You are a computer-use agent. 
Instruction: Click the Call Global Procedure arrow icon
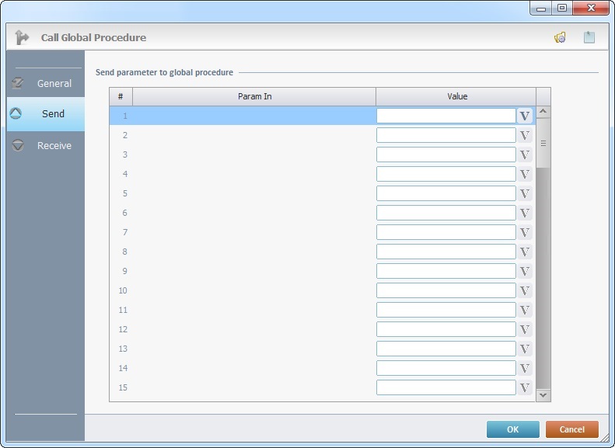coord(22,37)
